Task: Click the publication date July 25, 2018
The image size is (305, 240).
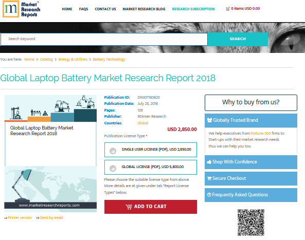Action: point(148,104)
